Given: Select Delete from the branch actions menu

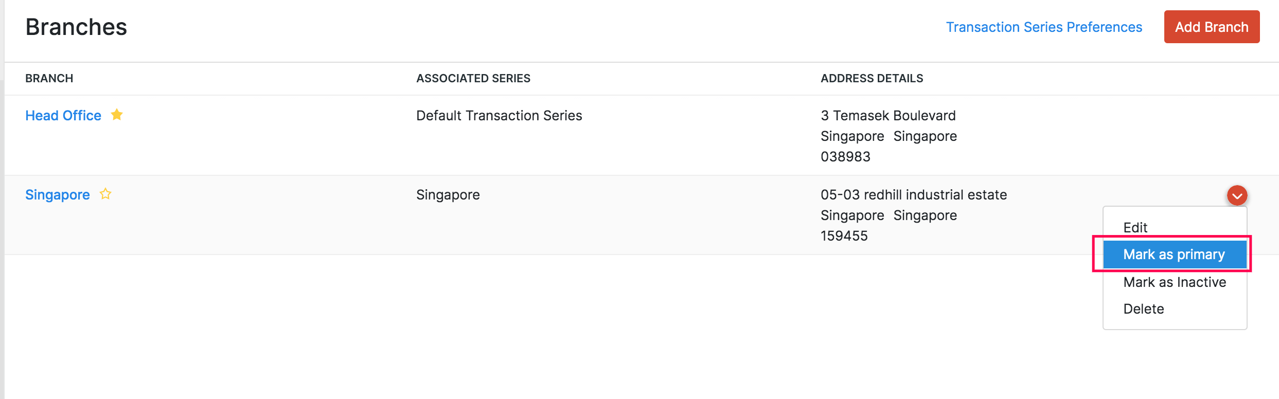Looking at the screenshot, I should tap(1143, 309).
